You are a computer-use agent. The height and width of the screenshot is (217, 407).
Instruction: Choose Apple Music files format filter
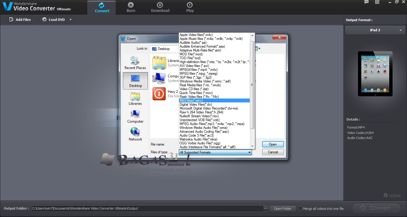214,39
